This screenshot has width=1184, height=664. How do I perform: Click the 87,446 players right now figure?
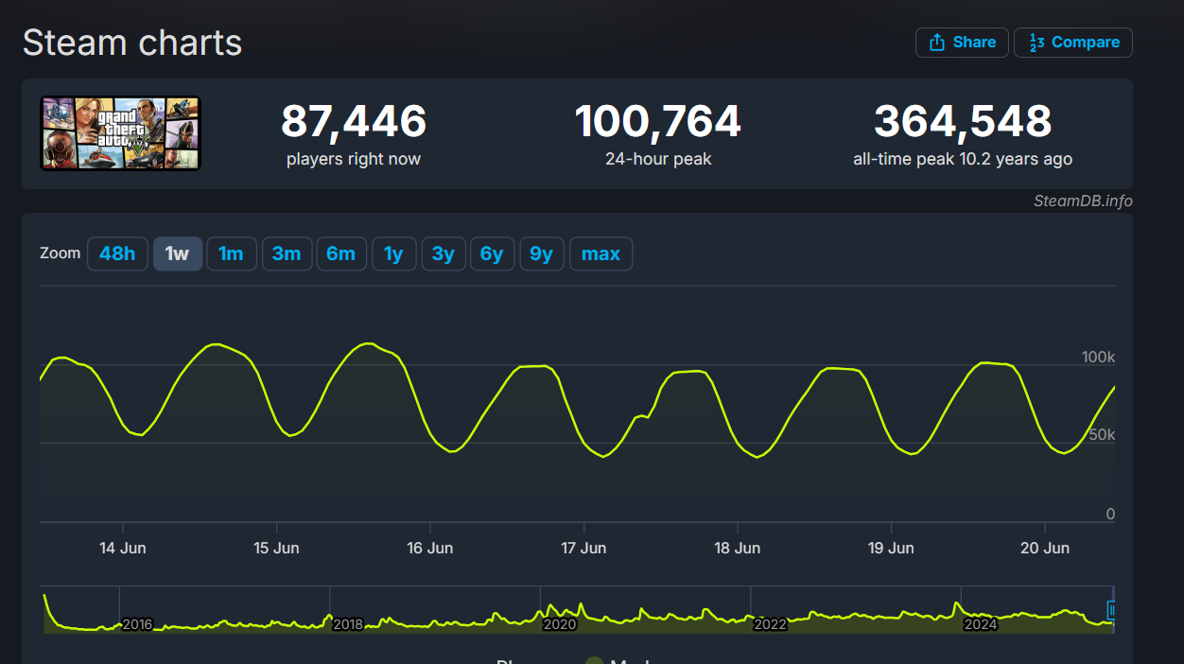[x=354, y=122]
